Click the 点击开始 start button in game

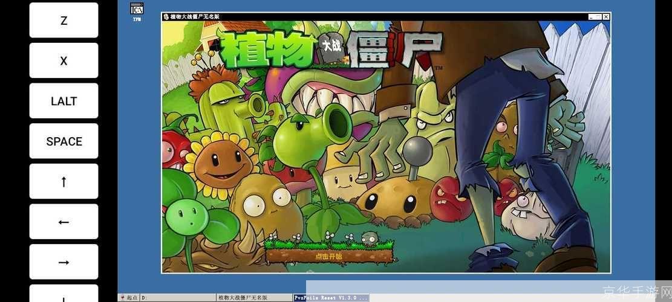[x=328, y=256]
